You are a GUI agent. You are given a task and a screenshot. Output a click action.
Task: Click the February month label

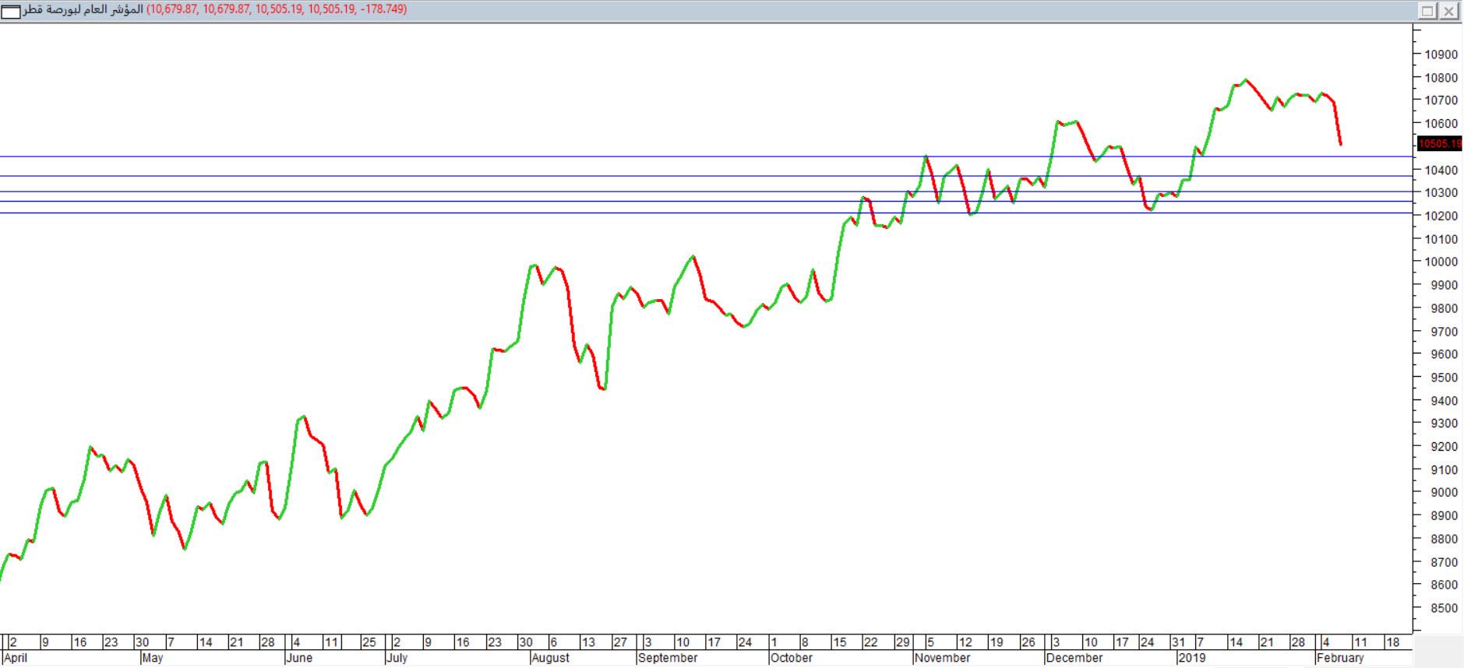(1340, 659)
